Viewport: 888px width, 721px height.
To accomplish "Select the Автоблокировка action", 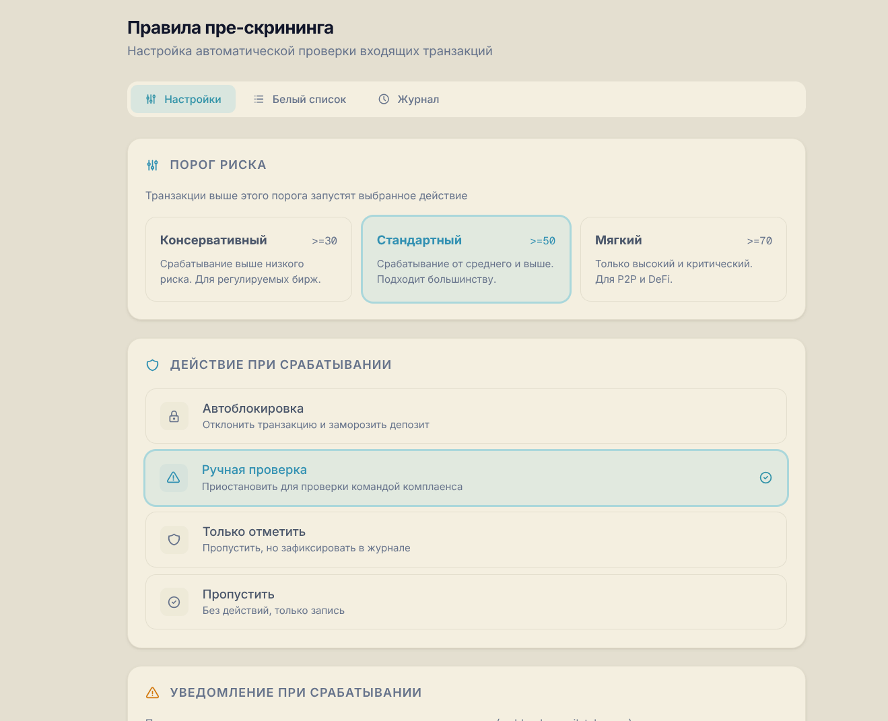I will click(466, 416).
